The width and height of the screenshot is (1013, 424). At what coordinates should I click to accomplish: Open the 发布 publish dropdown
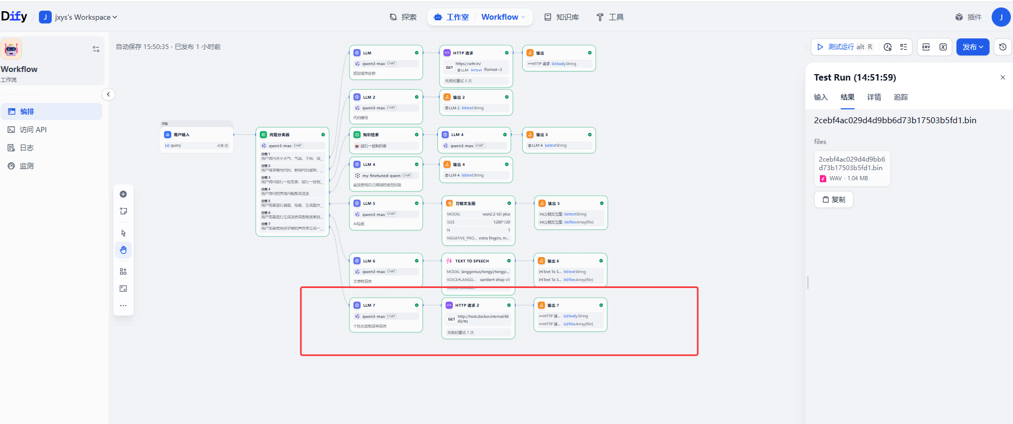pyautogui.click(x=973, y=47)
